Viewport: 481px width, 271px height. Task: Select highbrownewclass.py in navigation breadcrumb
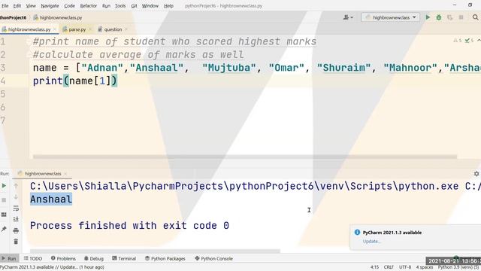[x=58, y=17]
